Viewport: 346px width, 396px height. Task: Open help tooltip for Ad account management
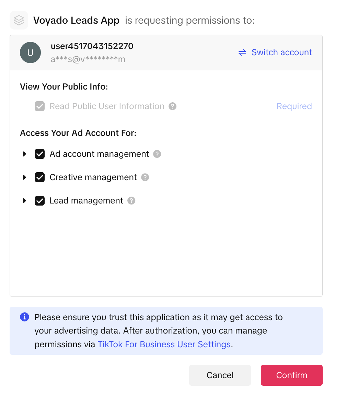click(x=157, y=154)
